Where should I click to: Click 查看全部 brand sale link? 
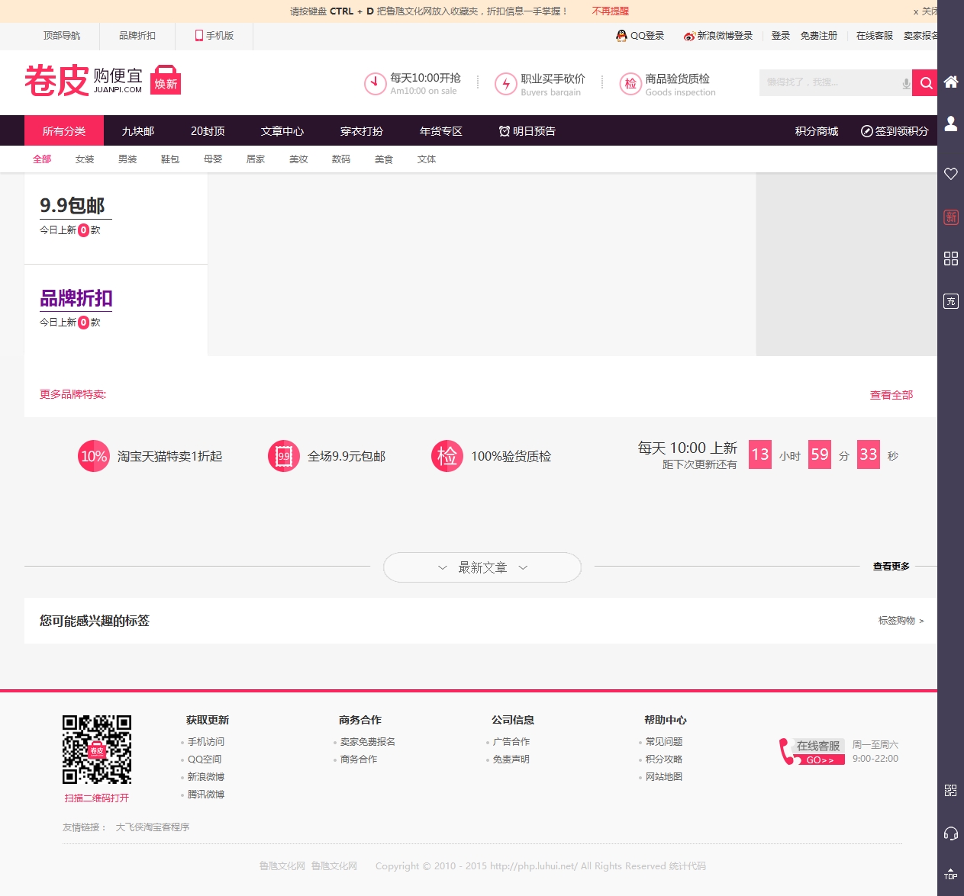pos(891,395)
